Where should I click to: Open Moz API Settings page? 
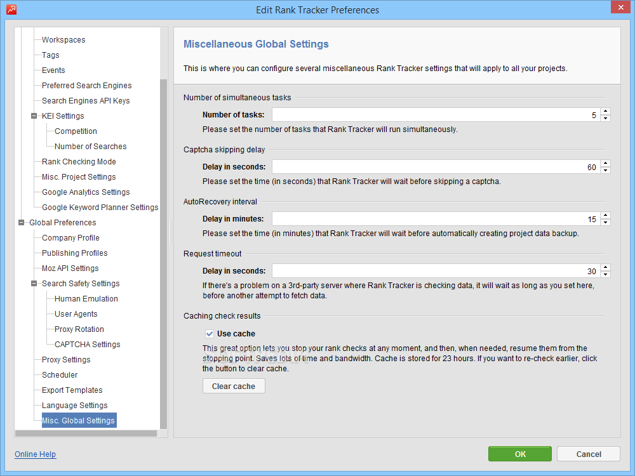(x=70, y=268)
